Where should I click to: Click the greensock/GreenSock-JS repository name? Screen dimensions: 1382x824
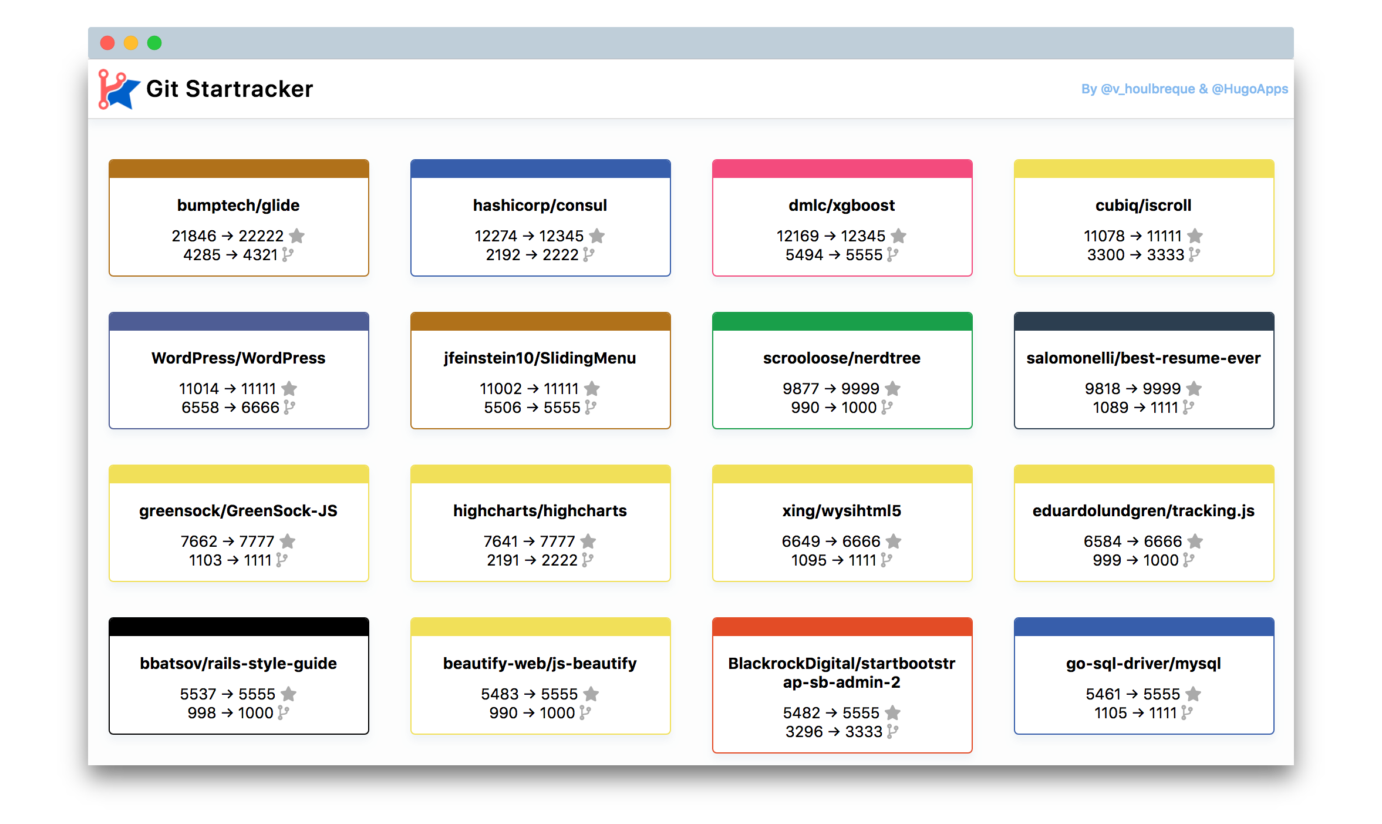point(238,510)
